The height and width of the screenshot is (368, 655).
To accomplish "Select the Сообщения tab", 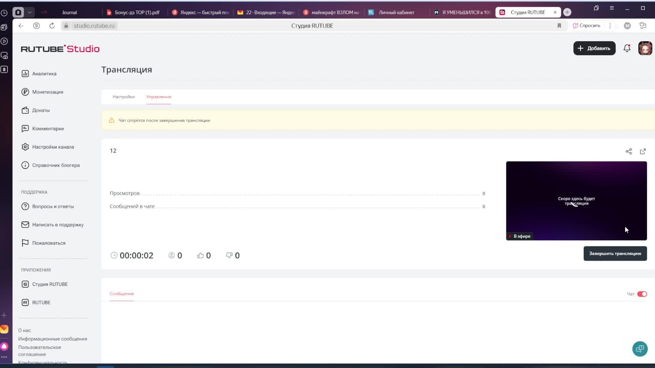I will click(x=122, y=294).
